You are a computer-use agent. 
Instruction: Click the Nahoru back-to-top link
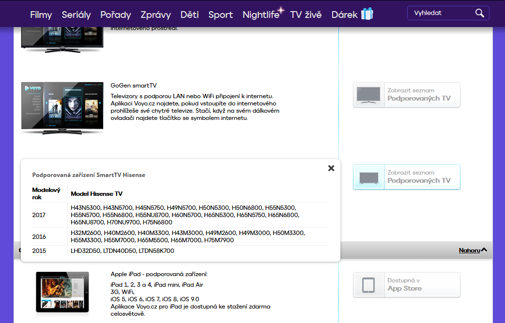(x=469, y=250)
